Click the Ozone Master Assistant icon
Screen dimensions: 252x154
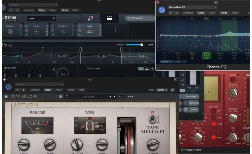91,18
